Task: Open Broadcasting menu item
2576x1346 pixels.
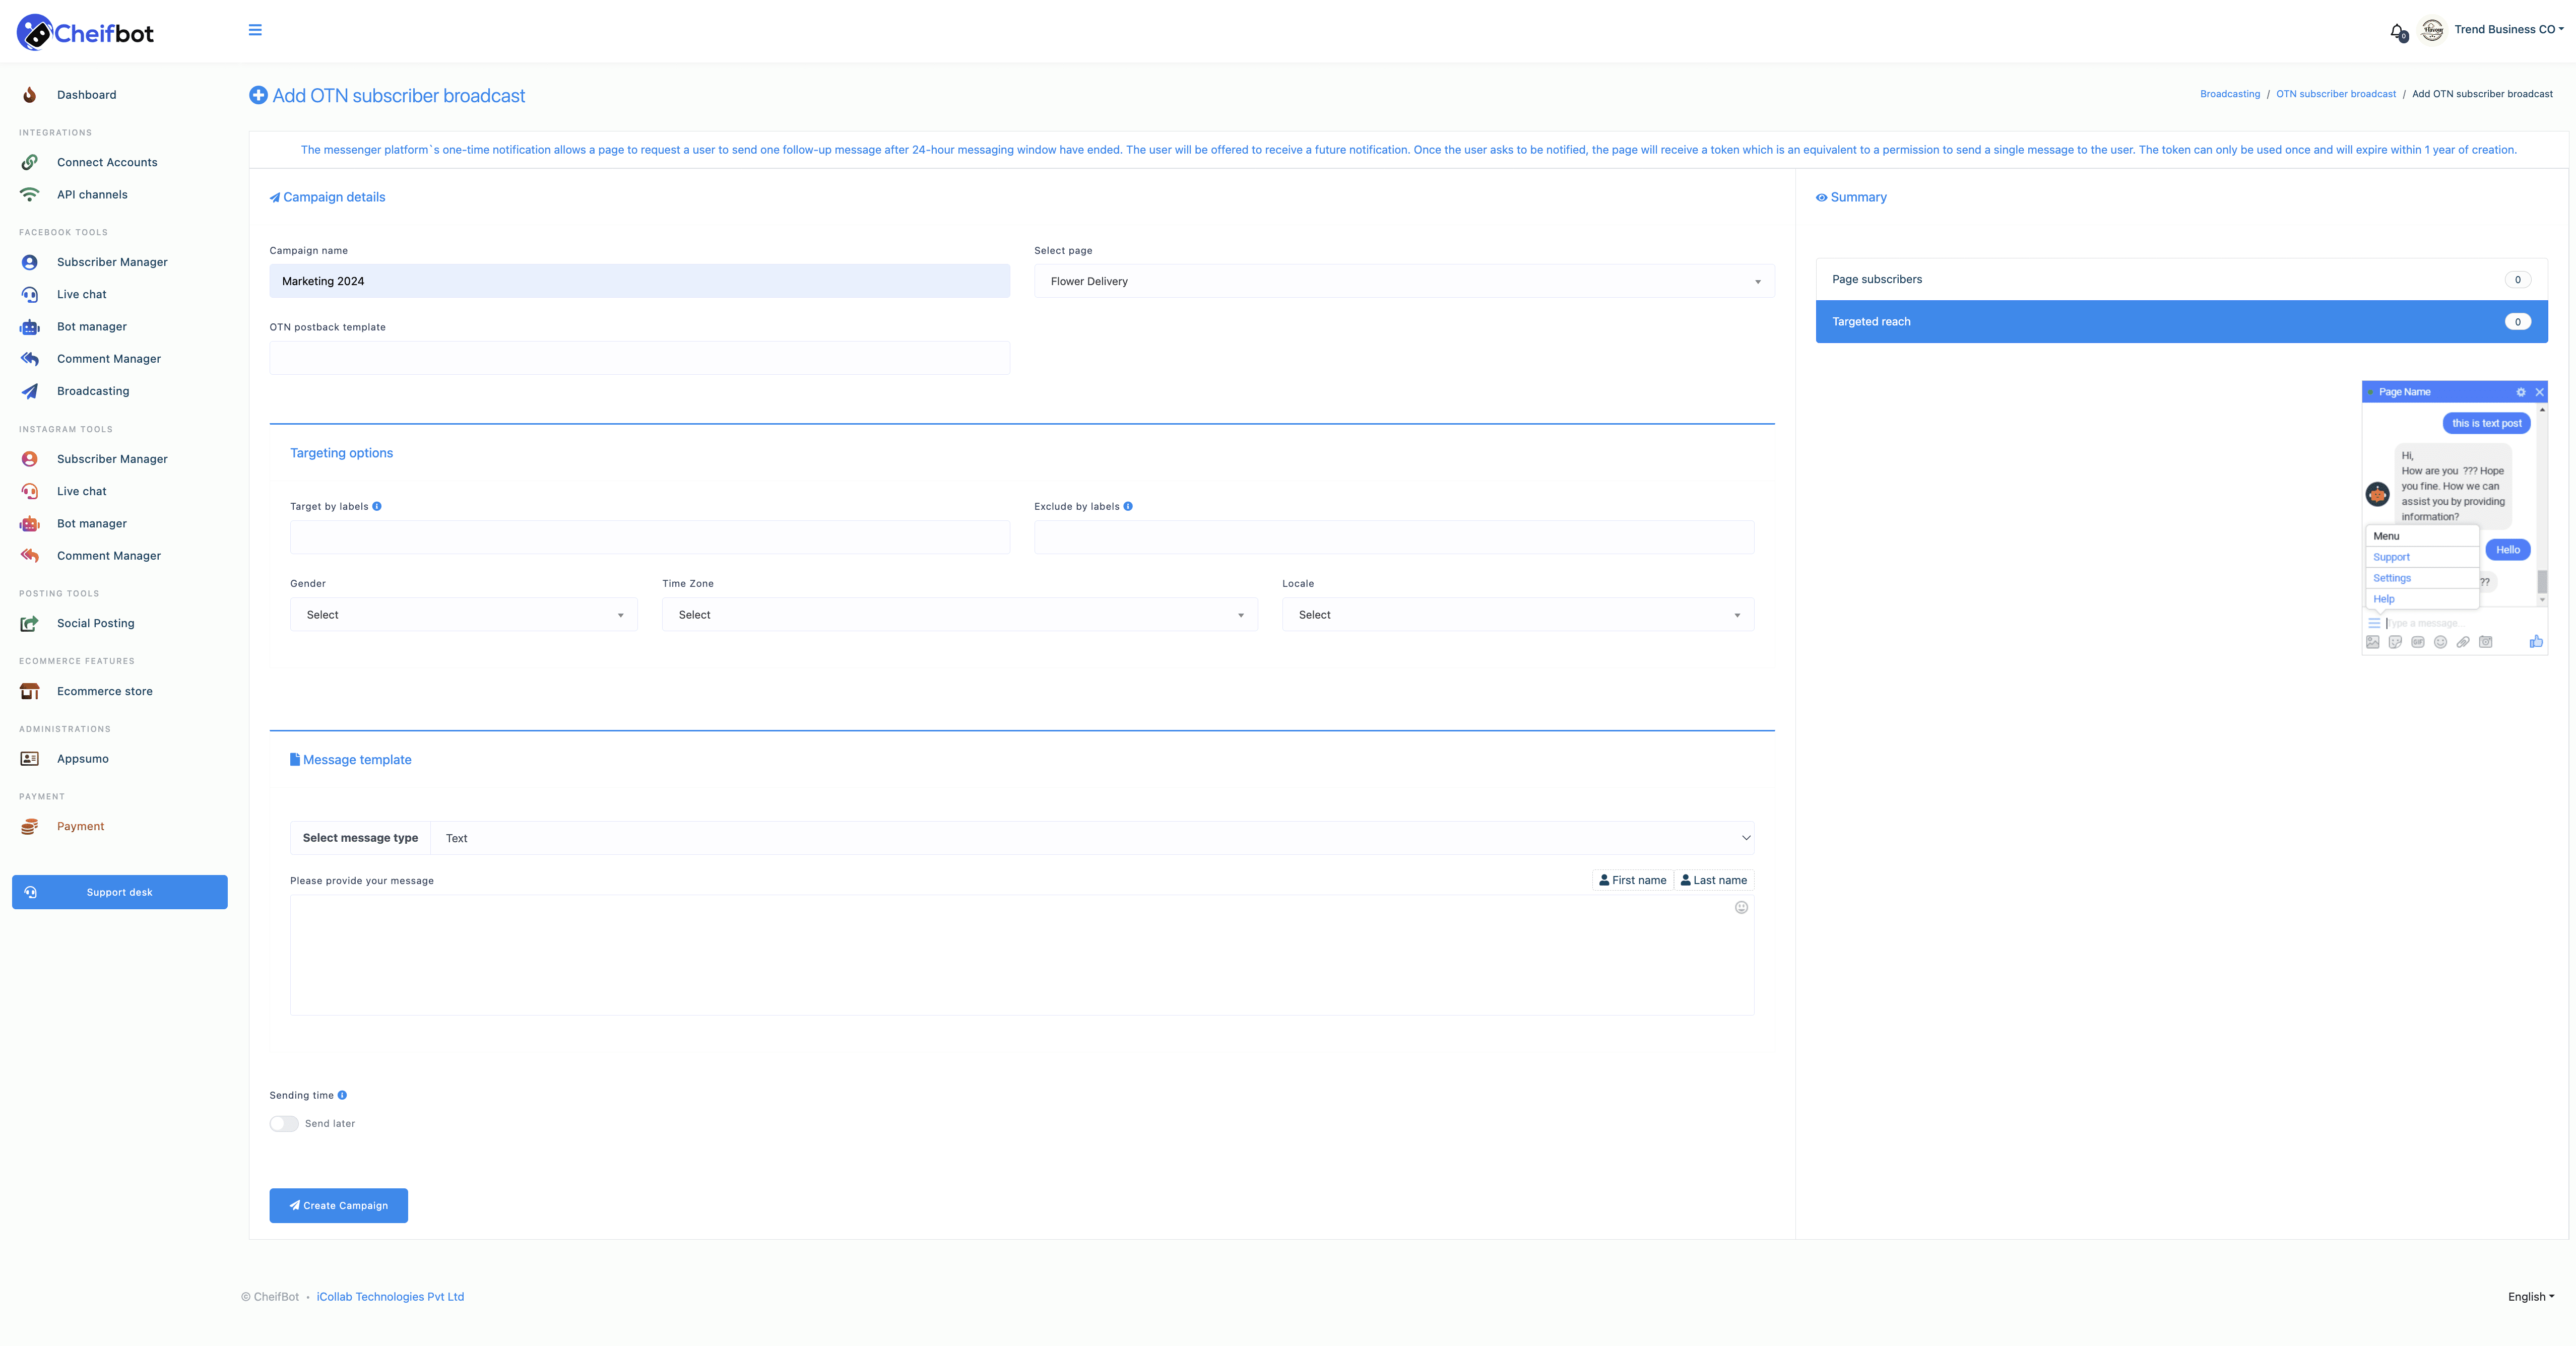Action: [93, 391]
